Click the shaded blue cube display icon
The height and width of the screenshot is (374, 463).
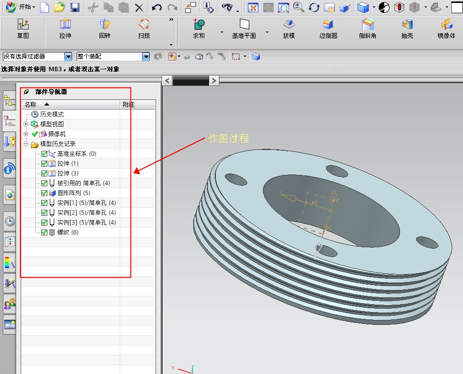[363, 7]
